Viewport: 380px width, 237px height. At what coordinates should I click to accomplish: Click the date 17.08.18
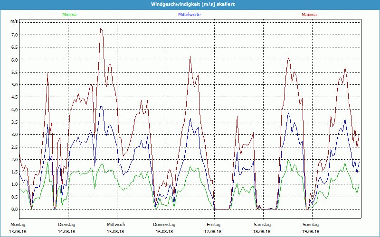point(213,232)
